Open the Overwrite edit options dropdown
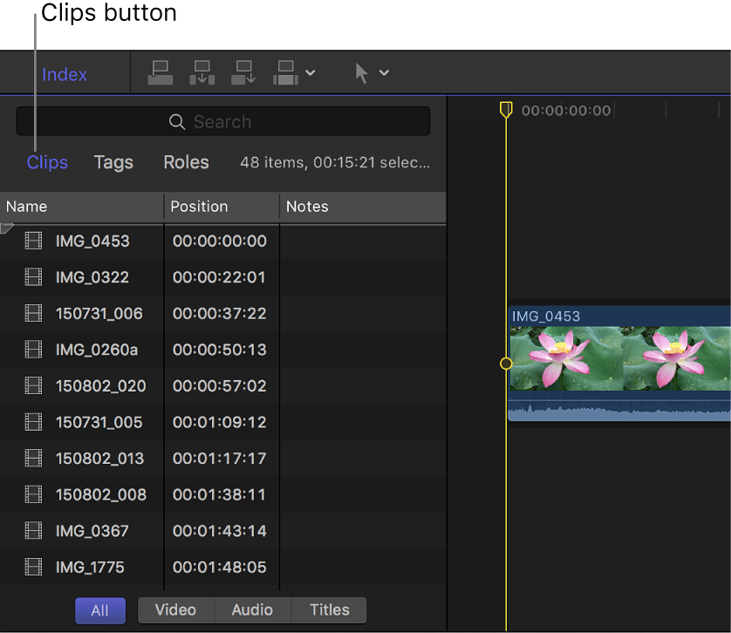Viewport: 731px width, 633px height. (x=310, y=74)
